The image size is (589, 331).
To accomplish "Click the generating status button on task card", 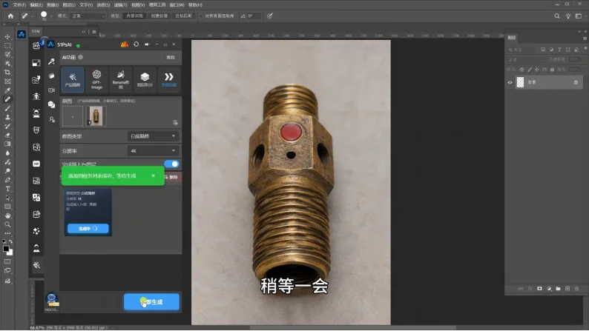I will coord(88,228).
